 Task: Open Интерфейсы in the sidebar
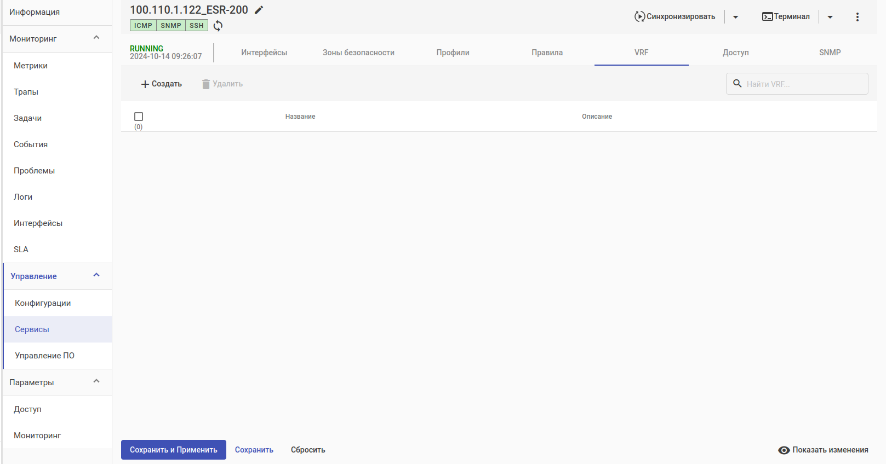point(57,223)
